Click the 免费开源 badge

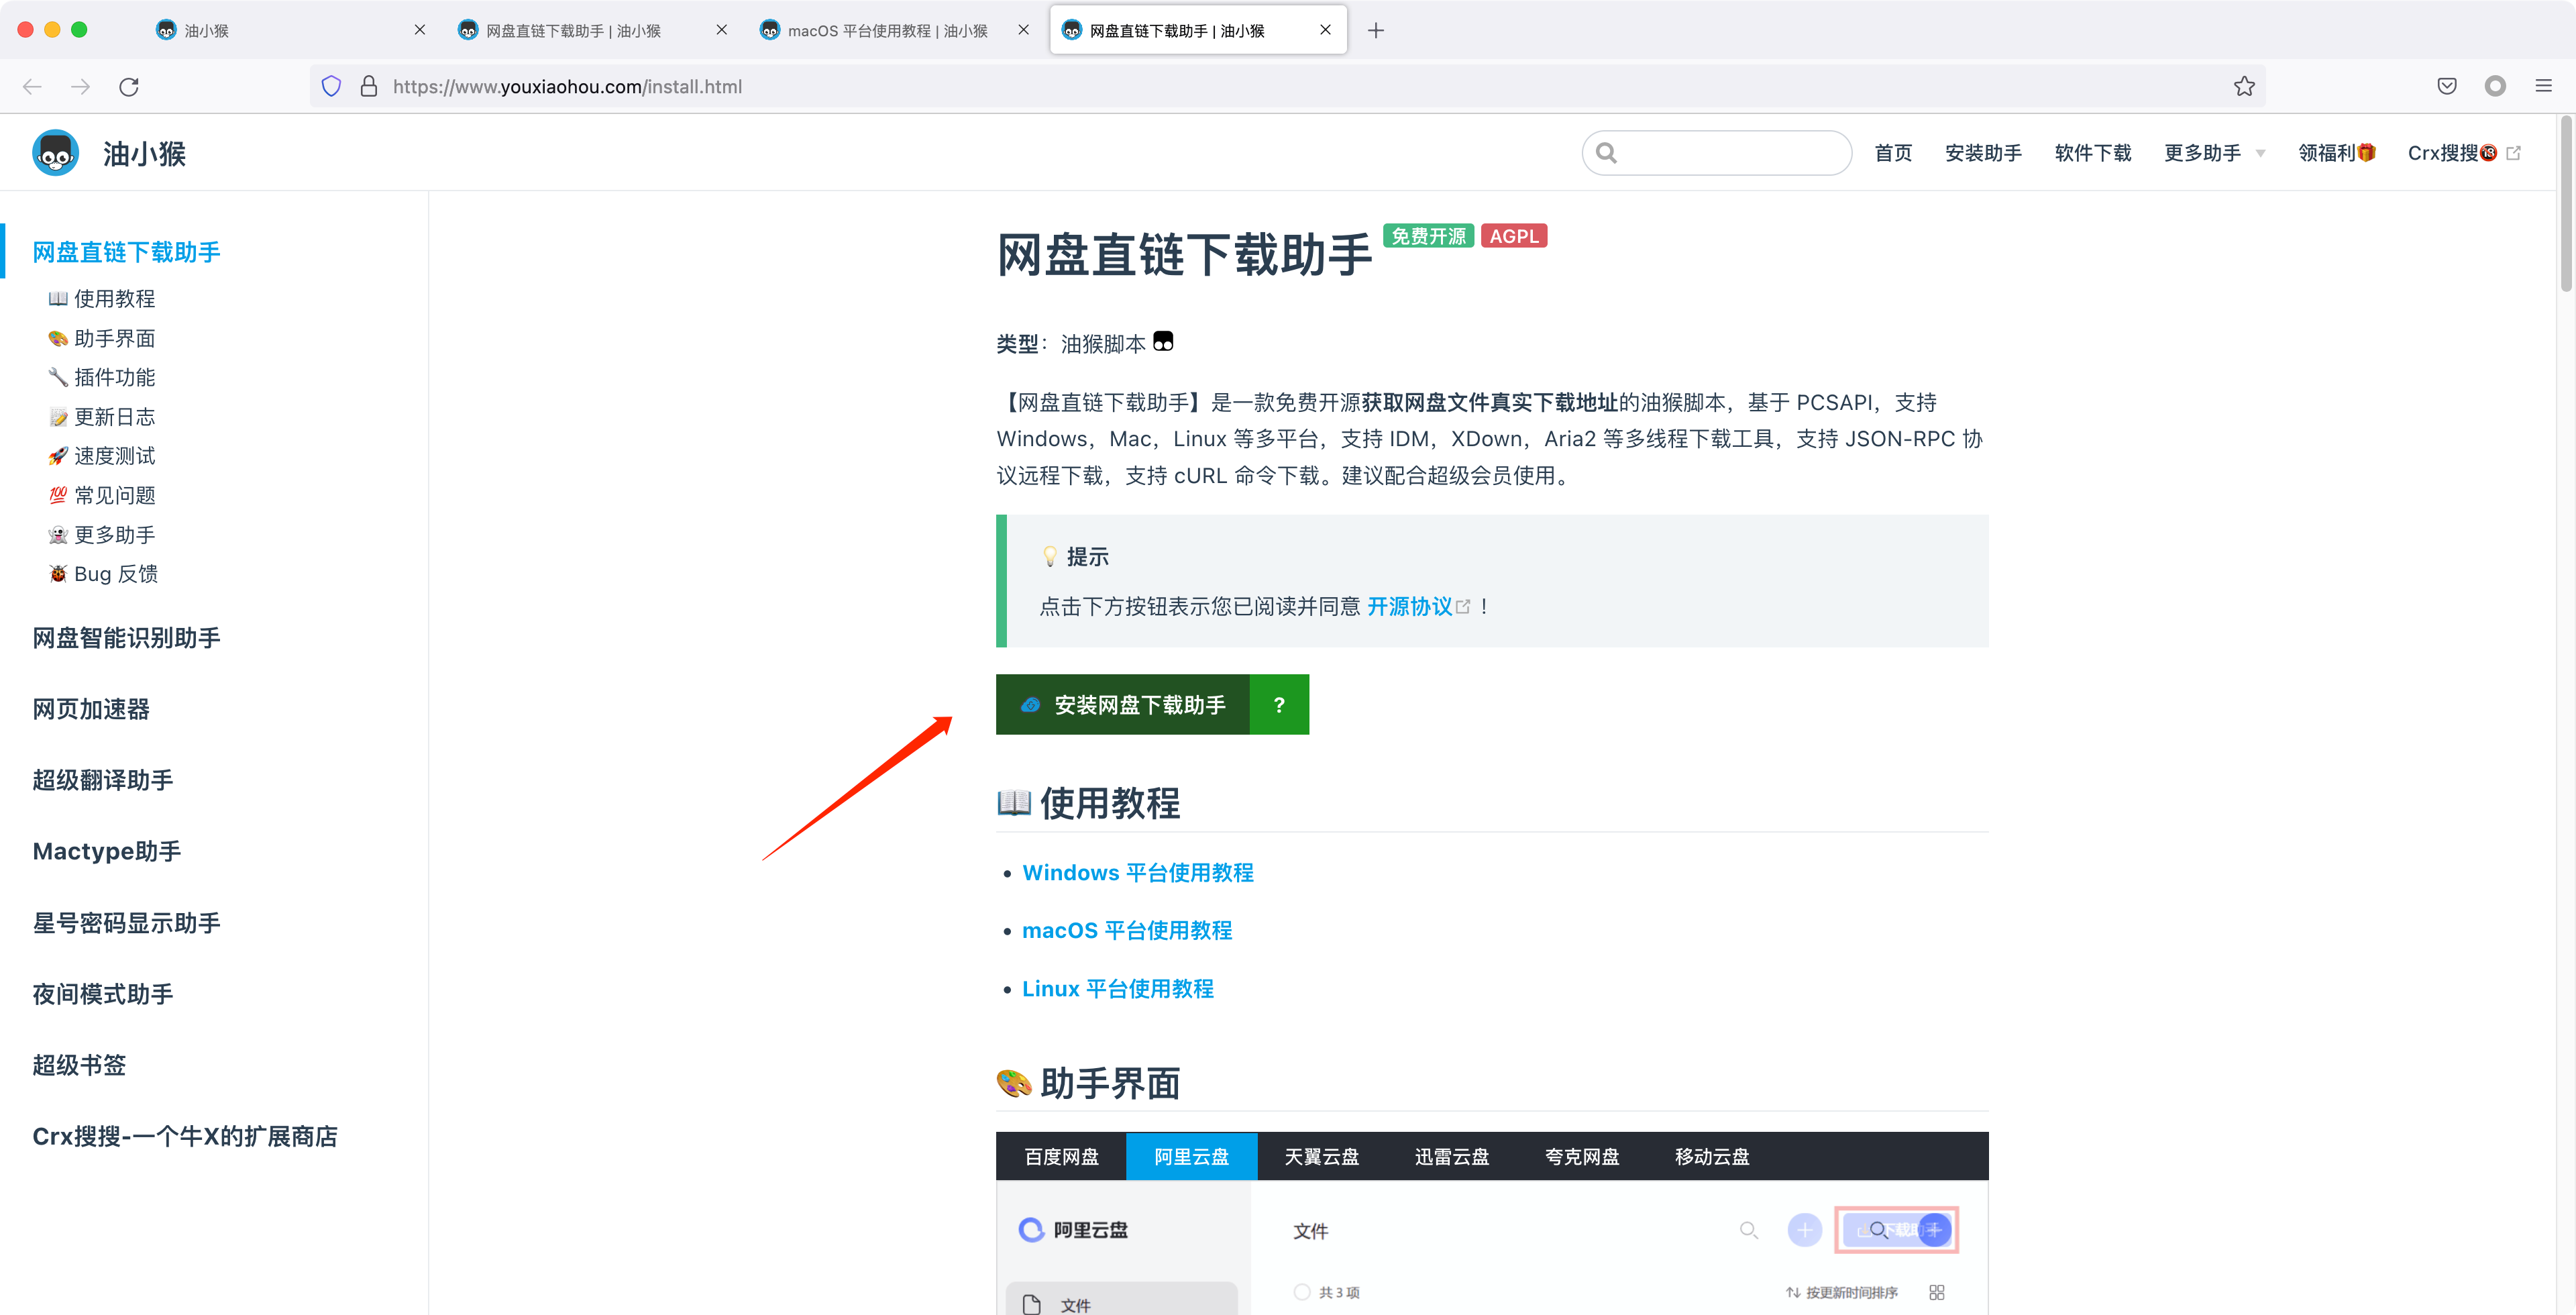click(1428, 236)
